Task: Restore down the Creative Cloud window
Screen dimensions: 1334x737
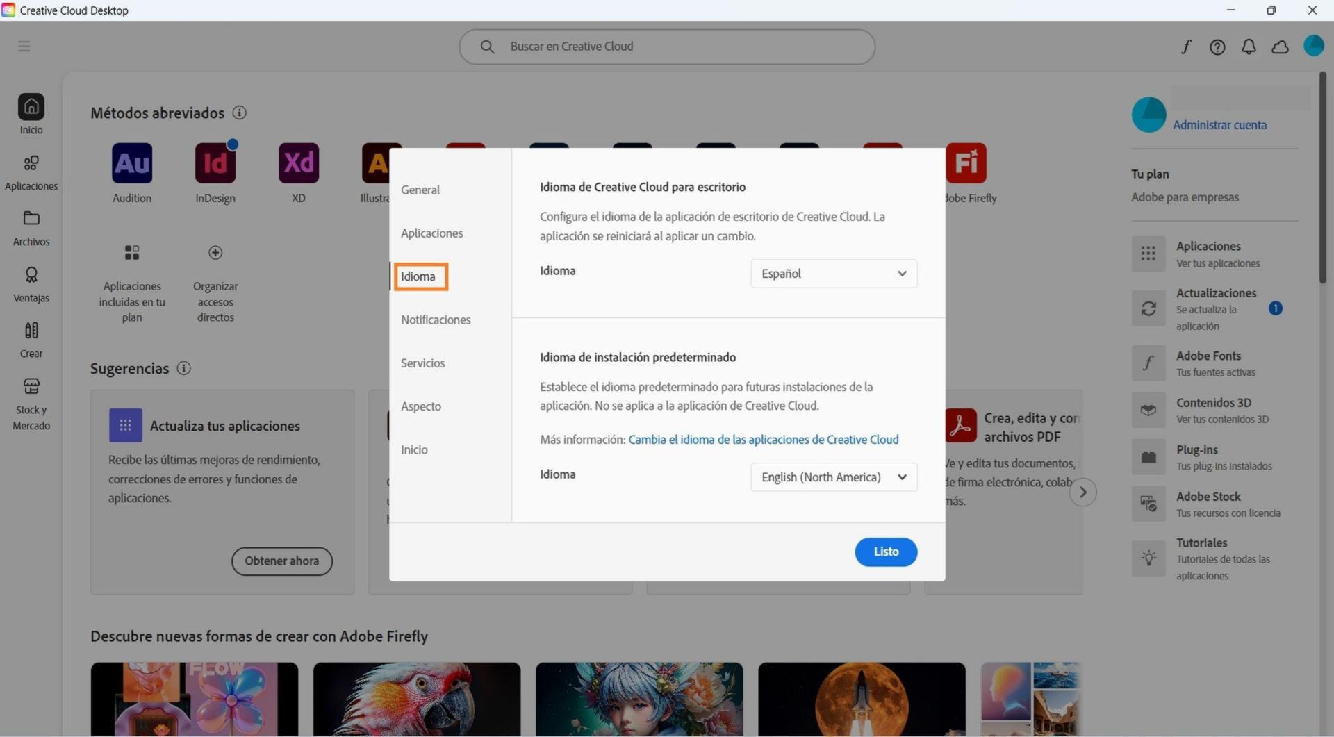Action: (x=1271, y=10)
